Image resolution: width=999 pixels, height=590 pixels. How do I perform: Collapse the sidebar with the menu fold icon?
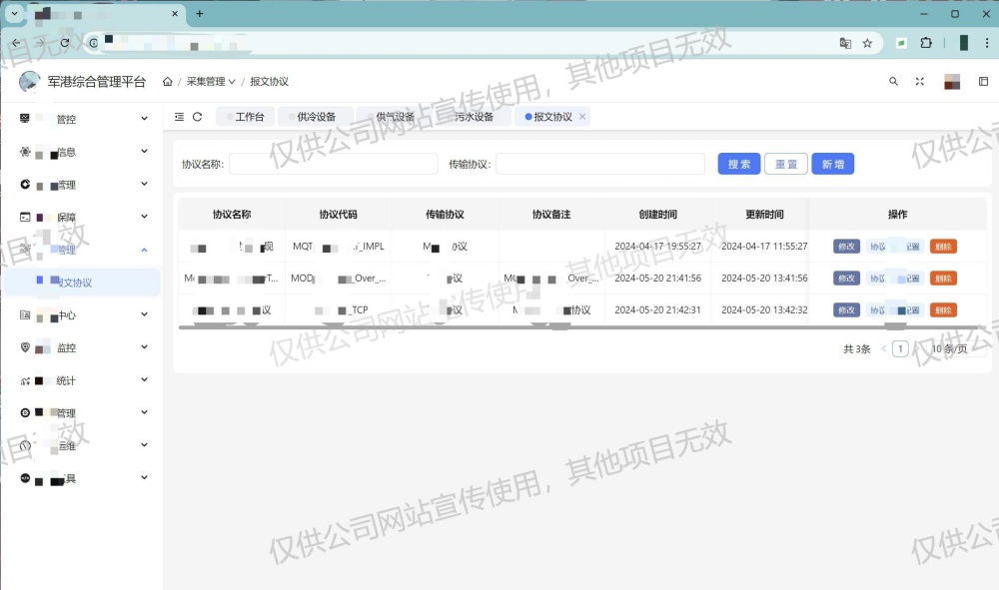pyautogui.click(x=179, y=117)
